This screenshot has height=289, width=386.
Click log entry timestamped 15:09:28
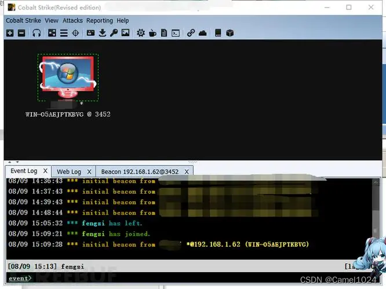coord(159,244)
